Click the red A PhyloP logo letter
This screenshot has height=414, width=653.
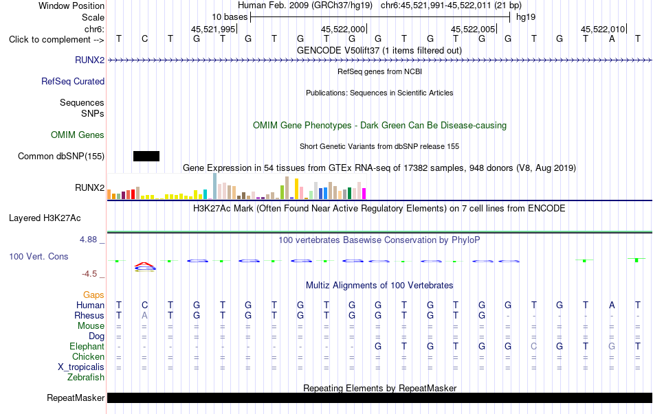144,264
